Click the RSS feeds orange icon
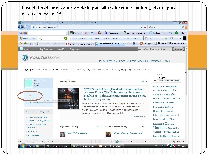This screenshot has height=156, width=208. point(142,43)
